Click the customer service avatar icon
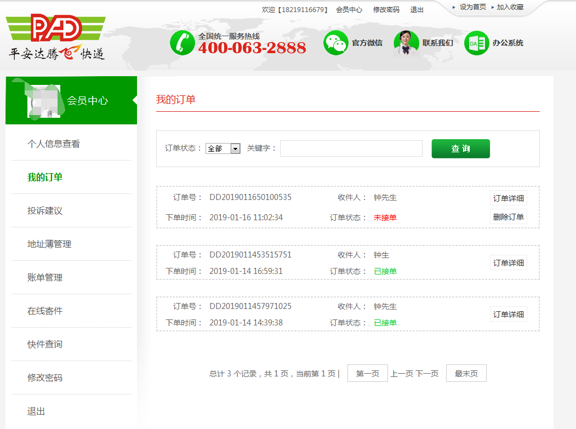The height and width of the screenshot is (429, 576). (406, 43)
